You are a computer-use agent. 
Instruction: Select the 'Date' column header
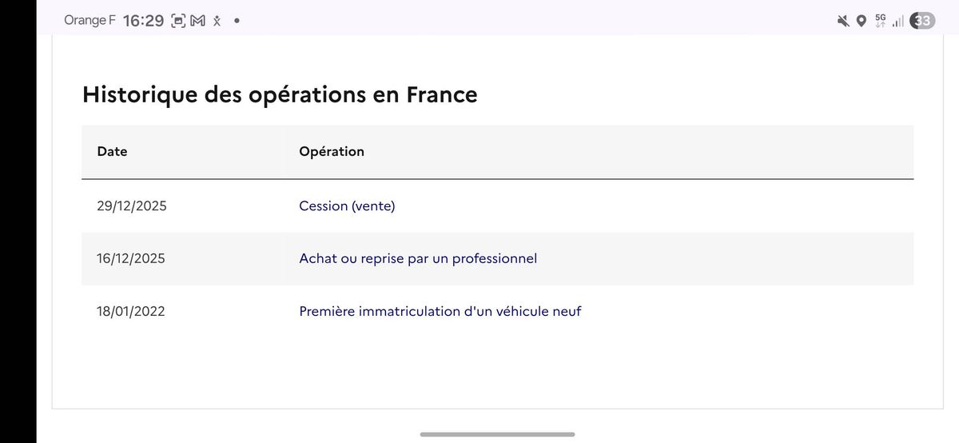pos(112,151)
